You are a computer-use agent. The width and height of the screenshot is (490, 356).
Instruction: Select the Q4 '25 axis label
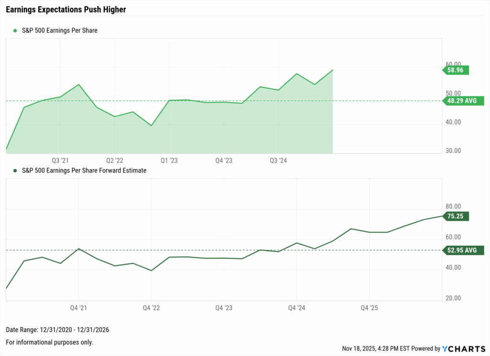(x=369, y=307)
